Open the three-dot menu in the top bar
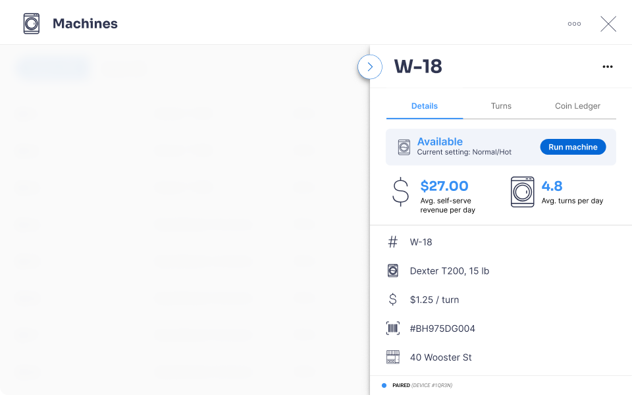Viewport: 632px width, 395px height. click(574, 23)
